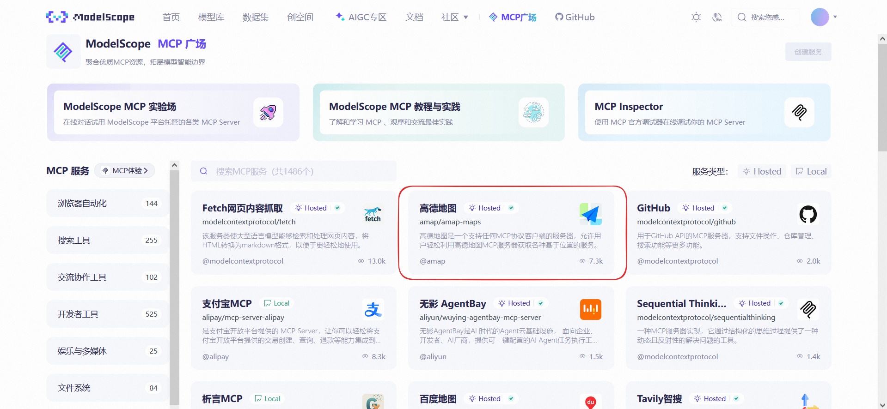This screenshot has width=887, height=409.
Task: Click the Fetch service logo
Action: pos(373,214)
